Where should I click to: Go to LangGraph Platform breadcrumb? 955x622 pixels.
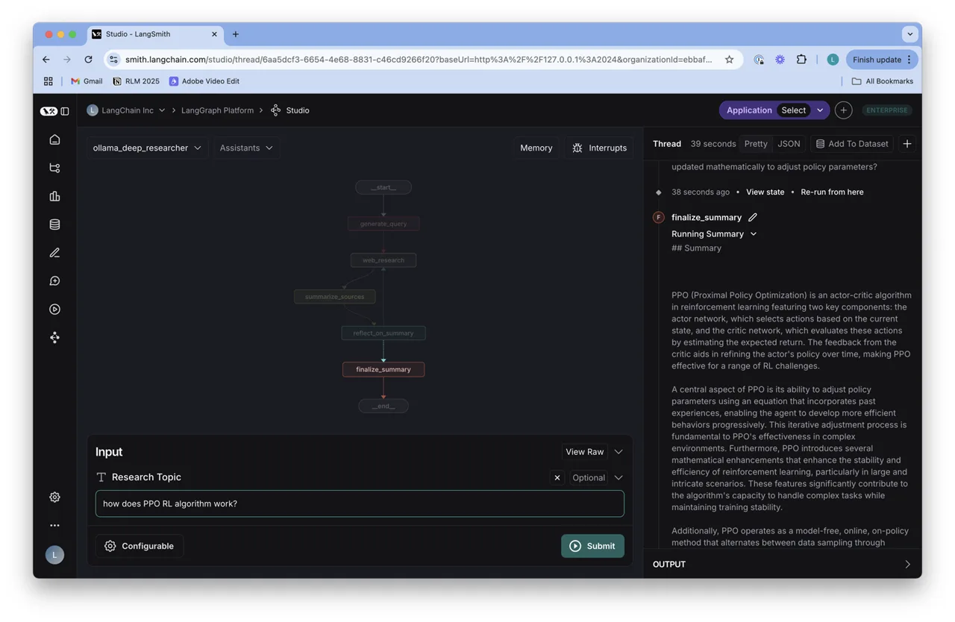(217, 110)
